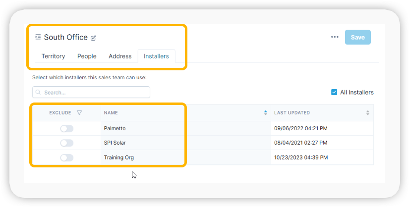Click the filter icon in the Exclude column

(79, 112)
